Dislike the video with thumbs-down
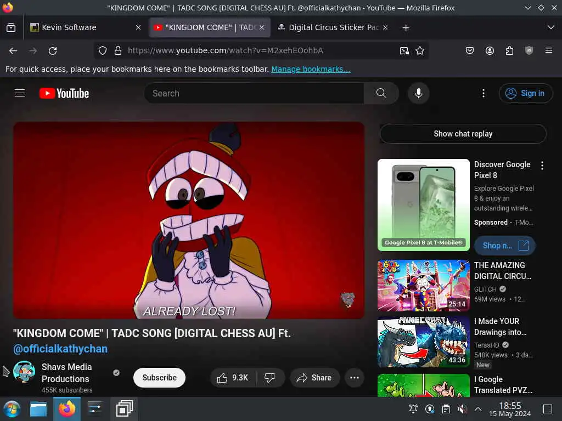Viewport: 562px width, 421px height. coord(270,378)
